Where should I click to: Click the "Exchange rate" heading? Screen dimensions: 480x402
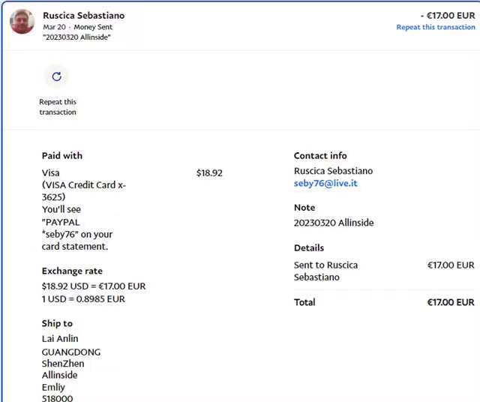pyautogui.click(x=72, y=271)
